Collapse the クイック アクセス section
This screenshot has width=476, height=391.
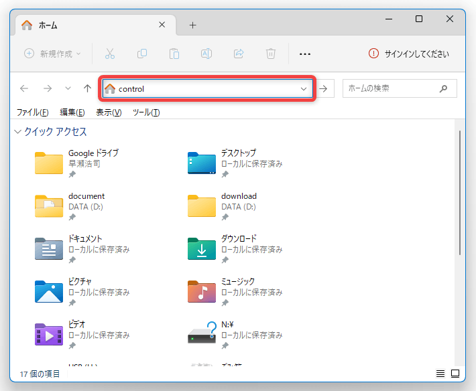coord(17,131)
